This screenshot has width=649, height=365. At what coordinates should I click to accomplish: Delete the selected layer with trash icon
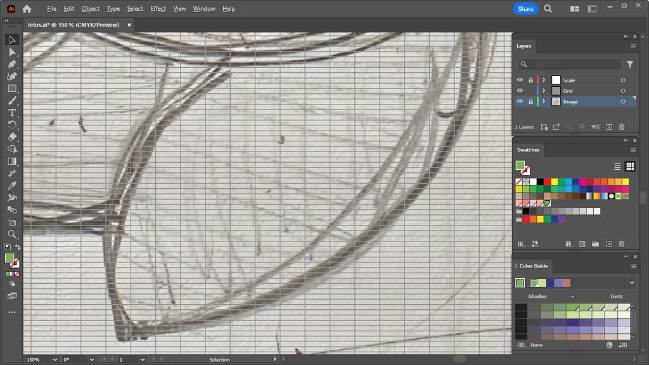coord(622,127)
